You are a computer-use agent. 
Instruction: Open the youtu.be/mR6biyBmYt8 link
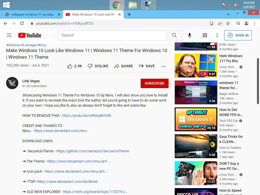(x=86, y=116)
